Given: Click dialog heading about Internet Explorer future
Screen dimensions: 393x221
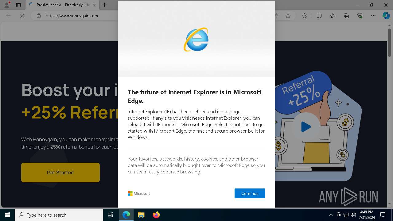Looking at the screenshot, I should [x=195, y=96].
